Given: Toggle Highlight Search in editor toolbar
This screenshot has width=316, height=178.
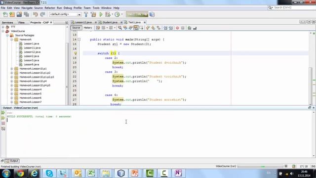Looking at the screenshot, I should 136,28.
